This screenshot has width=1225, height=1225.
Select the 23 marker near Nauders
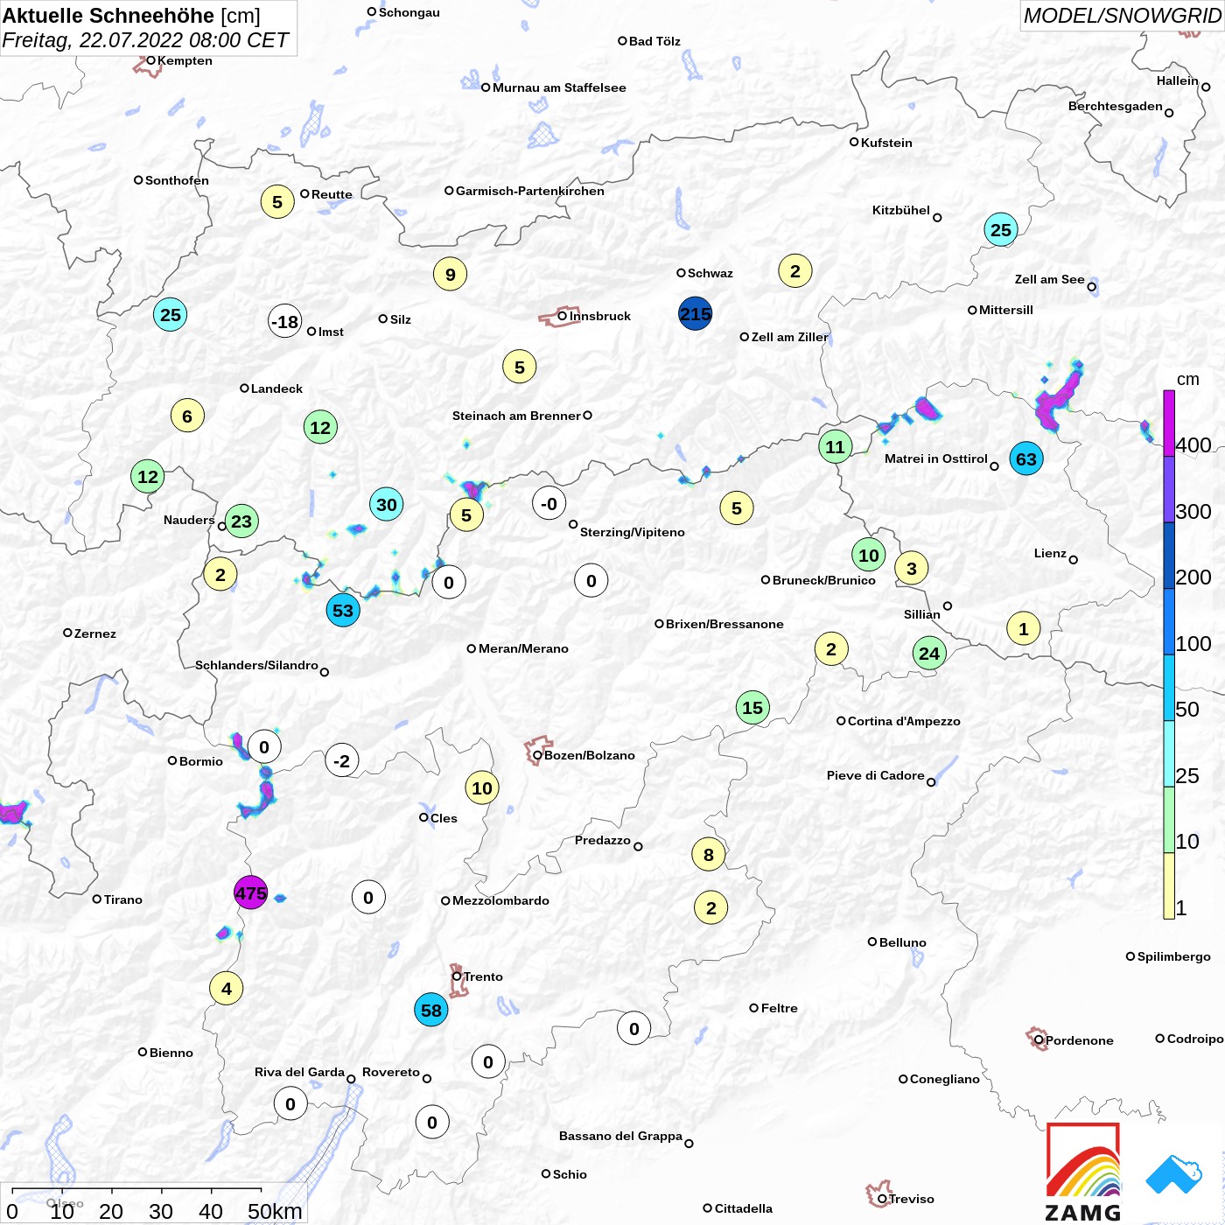tap(241, 521)
